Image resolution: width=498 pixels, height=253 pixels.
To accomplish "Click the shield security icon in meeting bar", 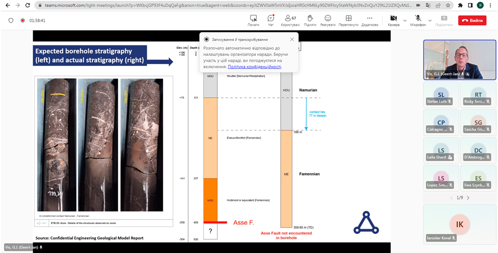I will (x=11, y=20).
